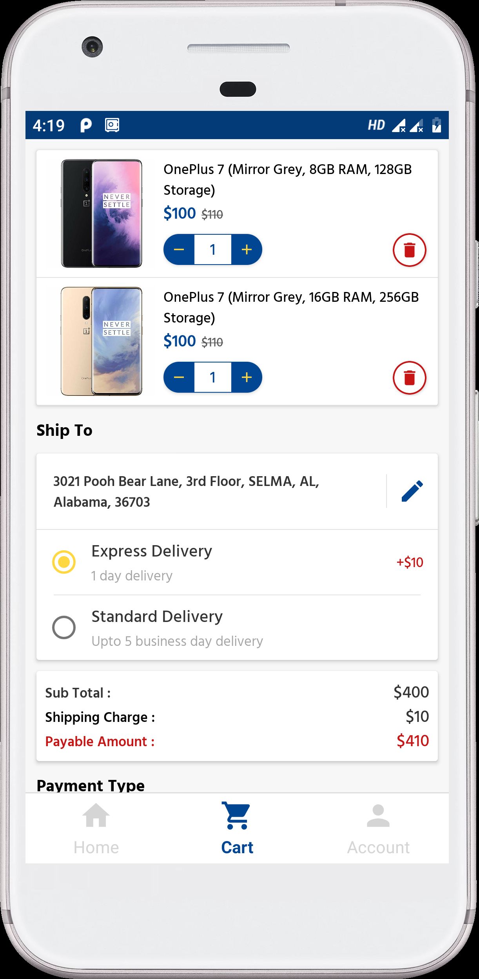
Task: Decrease quantity of the 8GB RAM OnePlus 7
Action: pyautogui.click(x=179, y=250)
